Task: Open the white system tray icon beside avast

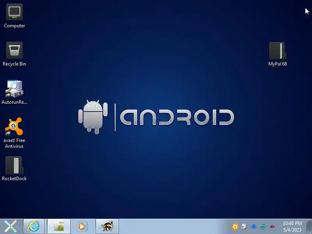Action: click(x=245, y=227)
